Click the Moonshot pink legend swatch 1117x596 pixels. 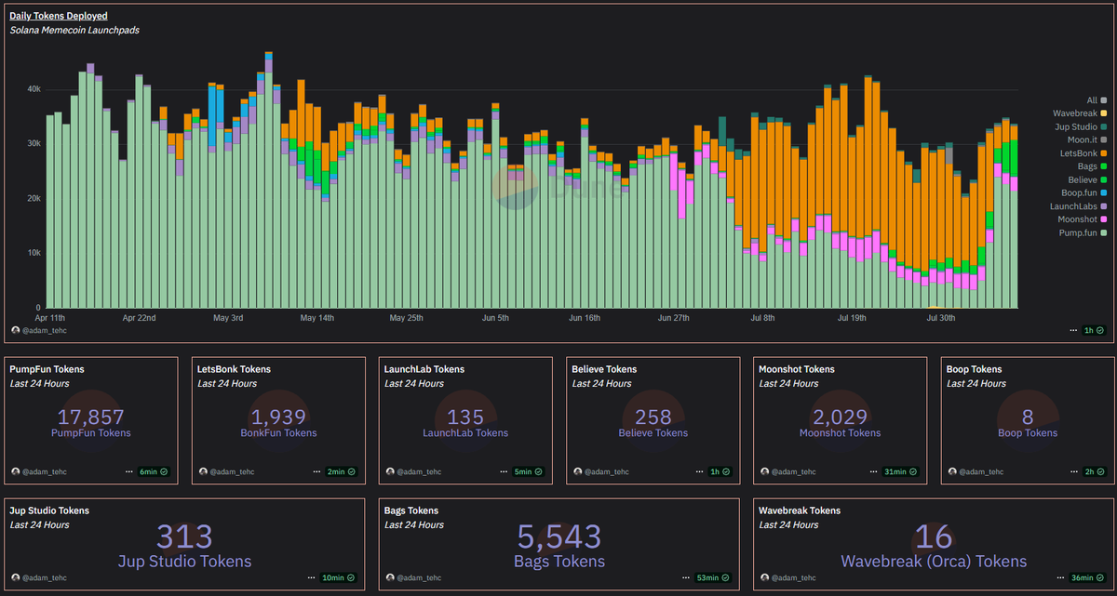pos(1104,219)
